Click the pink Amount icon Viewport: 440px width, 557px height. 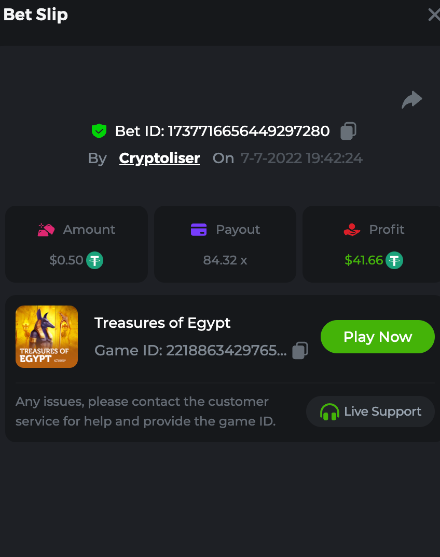46,230
